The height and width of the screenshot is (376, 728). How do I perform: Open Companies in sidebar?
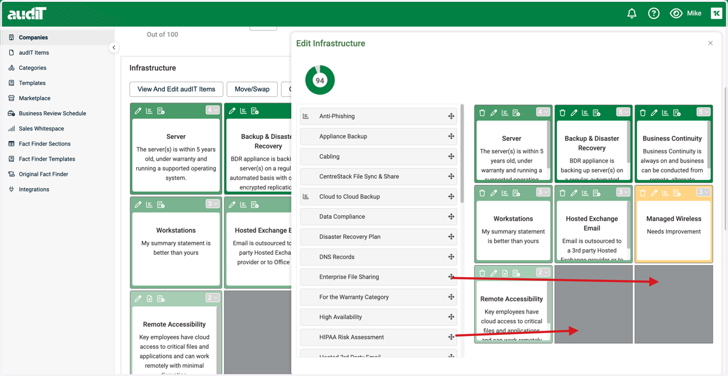pyautogui.click(x=33, y=38)
